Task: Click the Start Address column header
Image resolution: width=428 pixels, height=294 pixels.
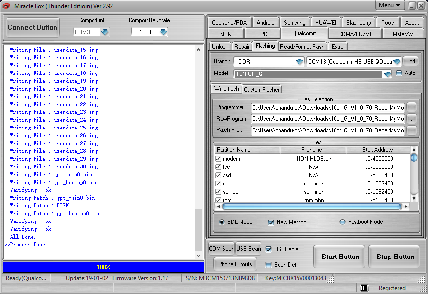Action: [378, 149]
